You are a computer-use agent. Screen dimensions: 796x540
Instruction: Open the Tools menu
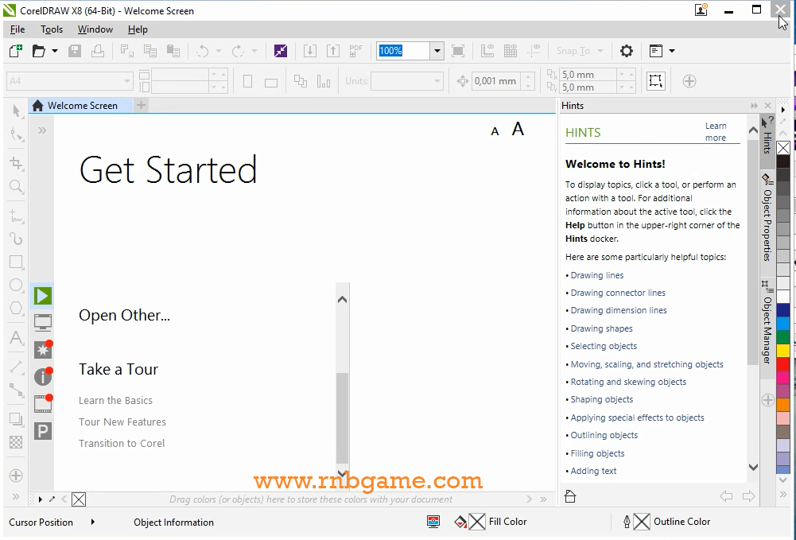point(52,29)
